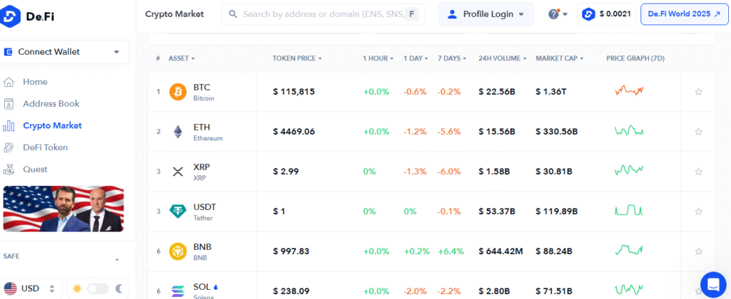
Task: Open the ETH Ethereum asset name
Action: coord(208,132)
